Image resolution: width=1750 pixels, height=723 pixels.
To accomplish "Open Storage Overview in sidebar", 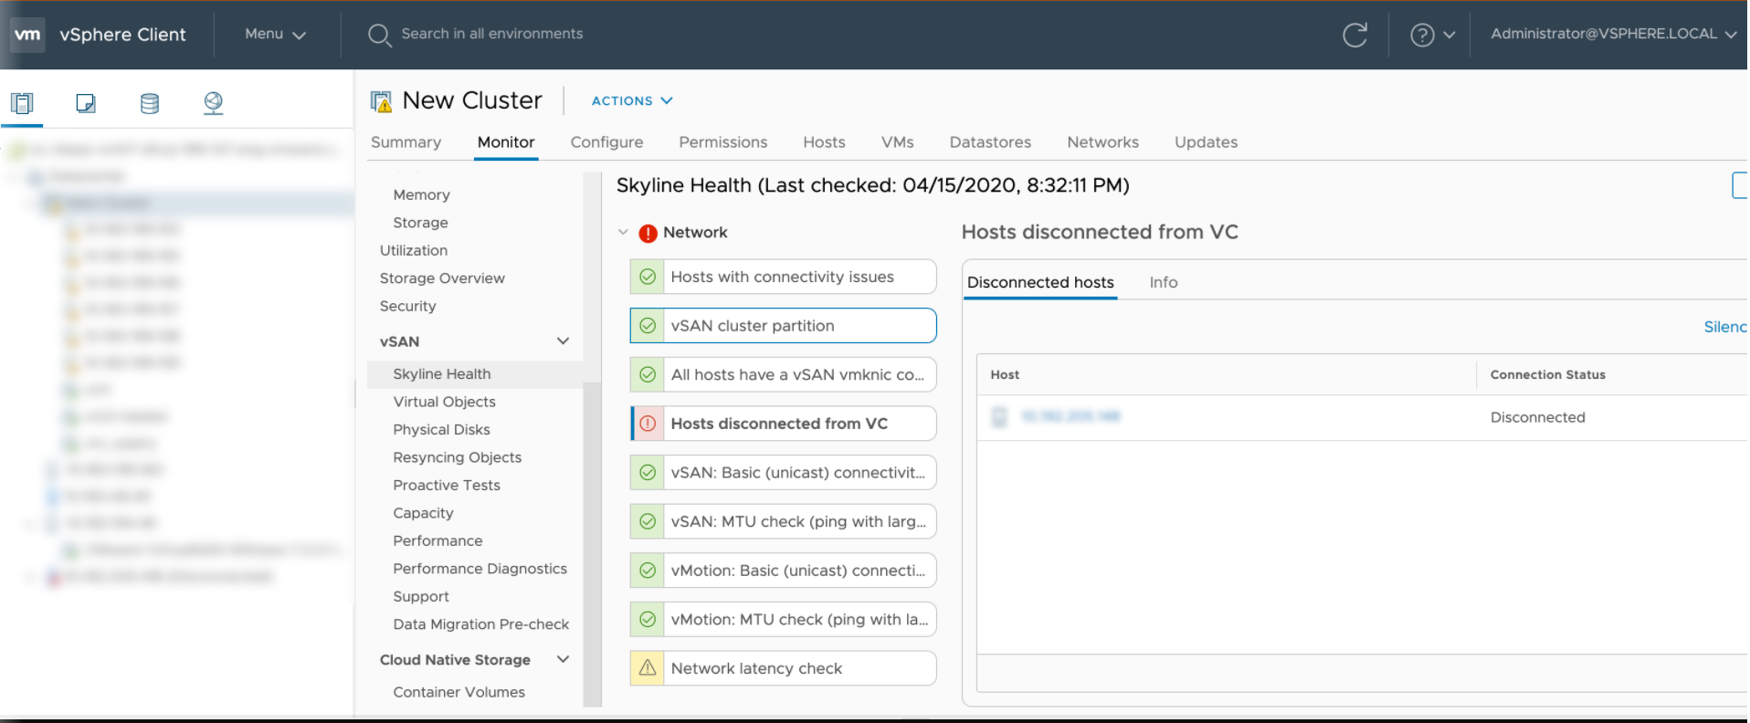I will [x=442, y=278].
